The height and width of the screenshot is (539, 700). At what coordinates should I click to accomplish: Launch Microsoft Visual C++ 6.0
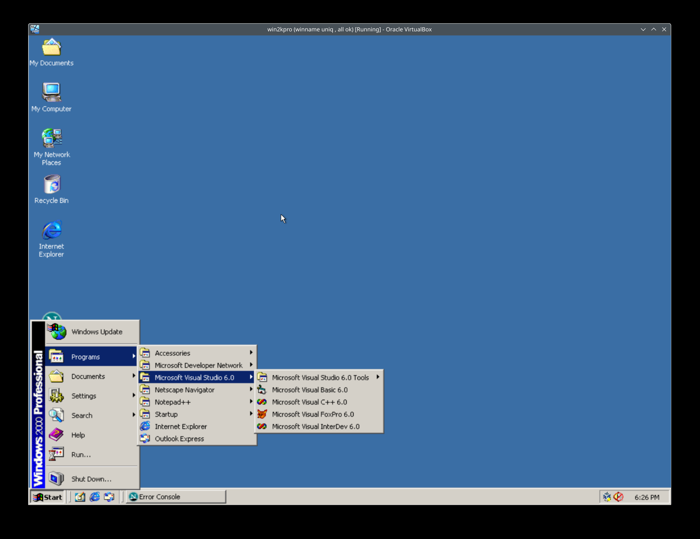[x=319, y=402]
